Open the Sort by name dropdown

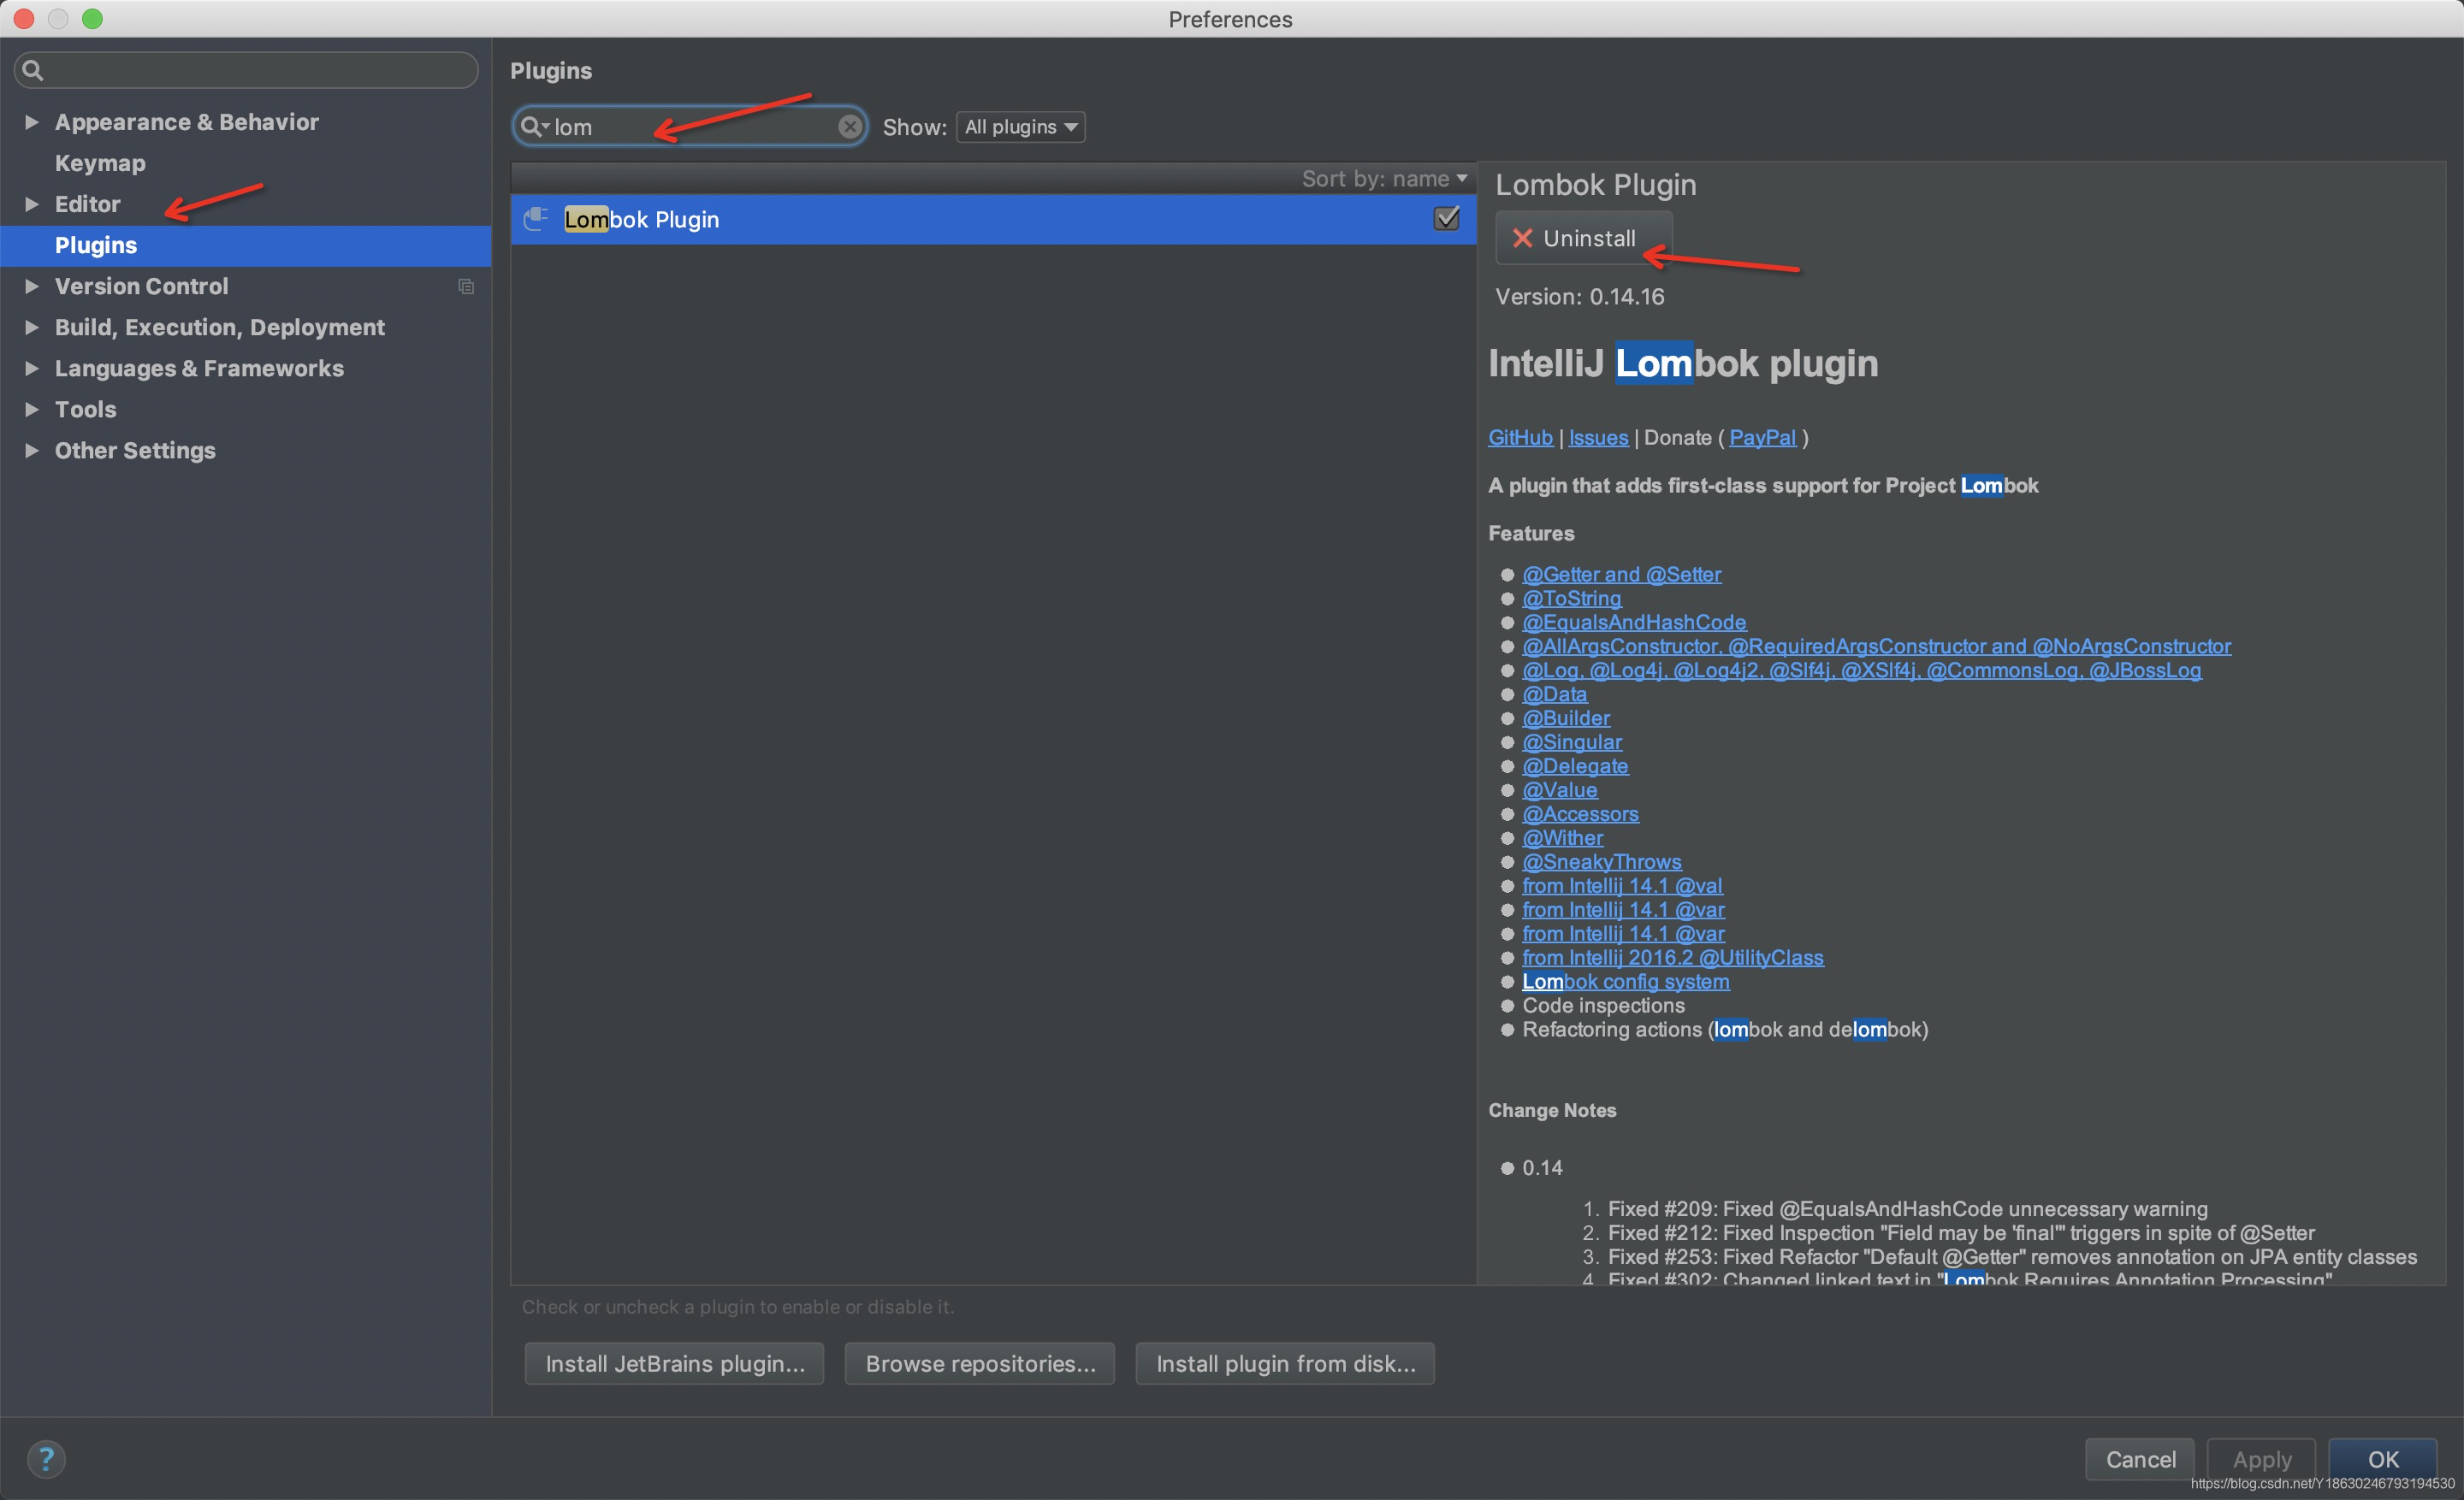coord(1384,179)
